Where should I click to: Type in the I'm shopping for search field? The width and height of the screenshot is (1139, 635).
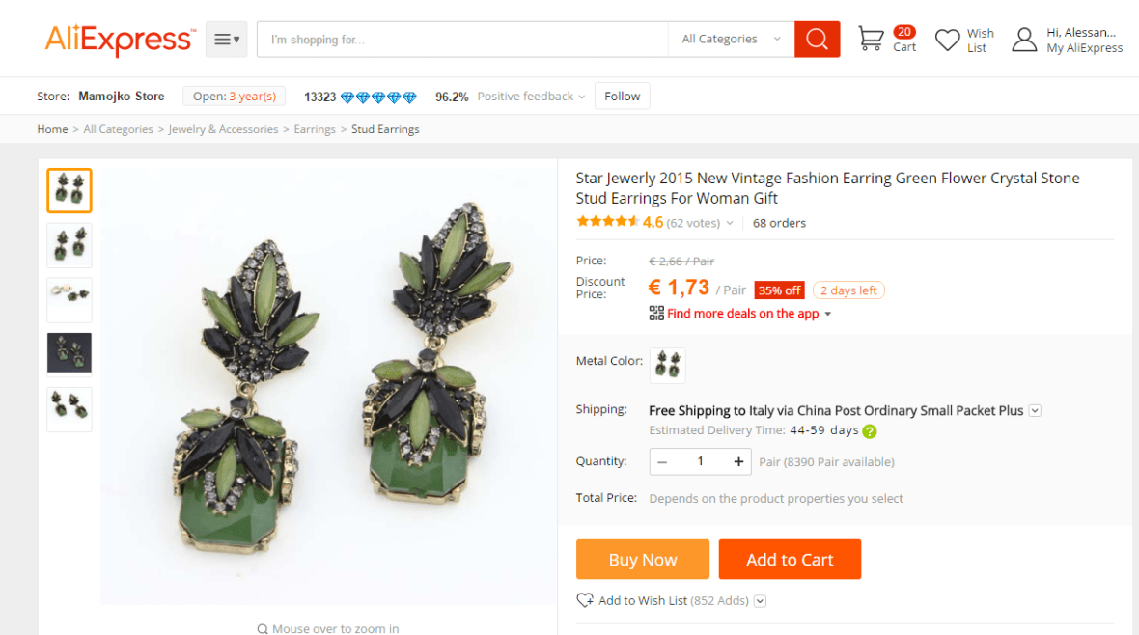463,40
